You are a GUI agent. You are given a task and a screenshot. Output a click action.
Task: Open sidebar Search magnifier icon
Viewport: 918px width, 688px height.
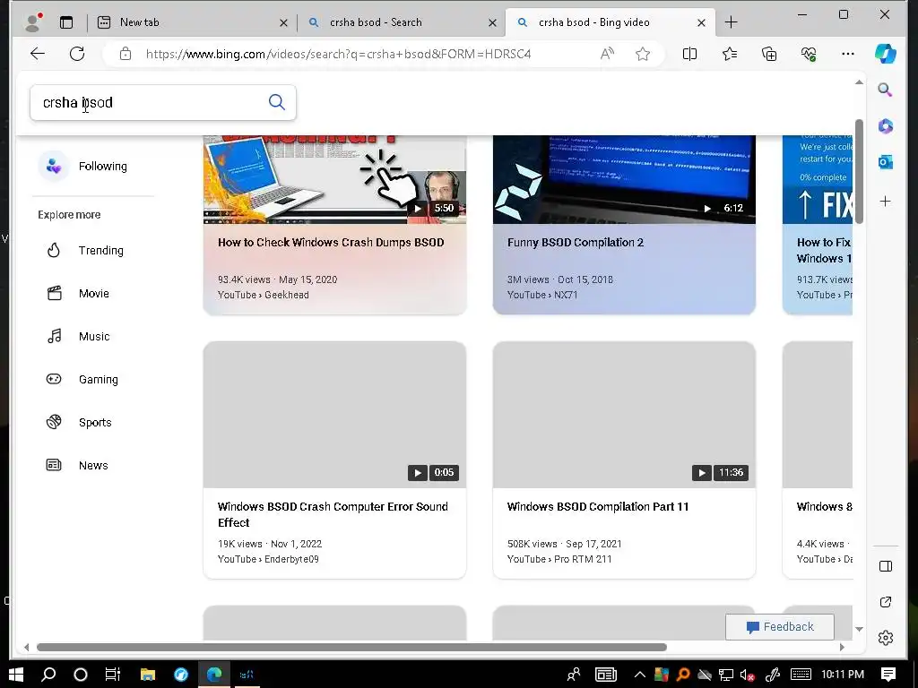pyautogui.click(x=885, y=90)
